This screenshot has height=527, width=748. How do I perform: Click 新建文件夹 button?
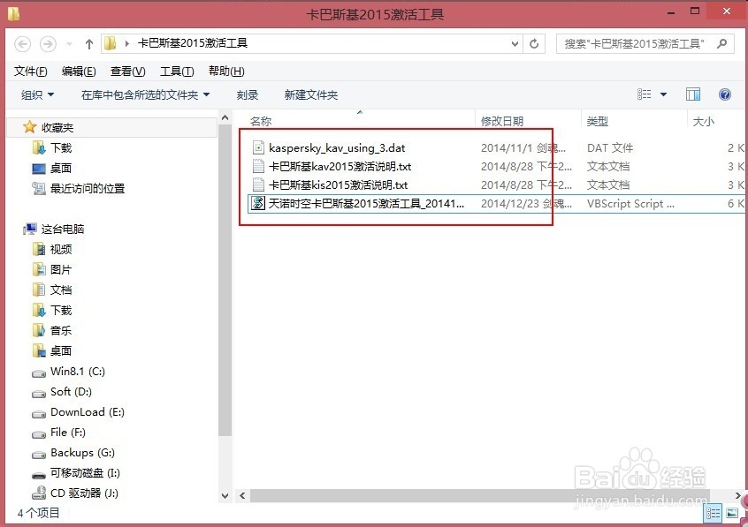pyautogui.click(x=311, y=94)
